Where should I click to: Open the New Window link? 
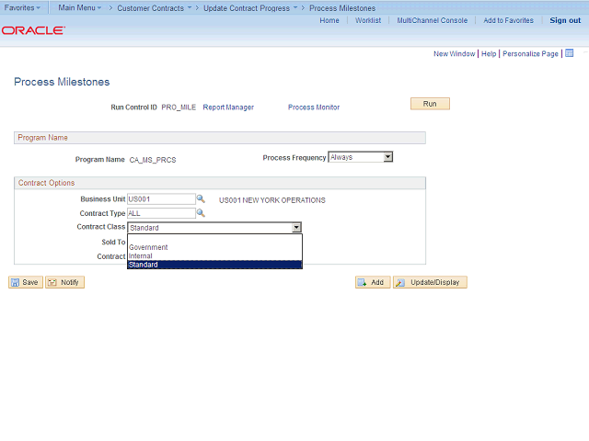point(454,53)
